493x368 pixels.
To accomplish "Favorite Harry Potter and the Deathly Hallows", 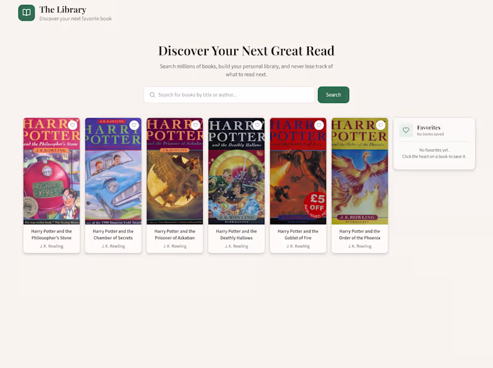I will coord(258,125).
